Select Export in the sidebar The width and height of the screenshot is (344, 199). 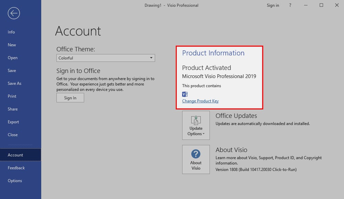pos(14,122)
